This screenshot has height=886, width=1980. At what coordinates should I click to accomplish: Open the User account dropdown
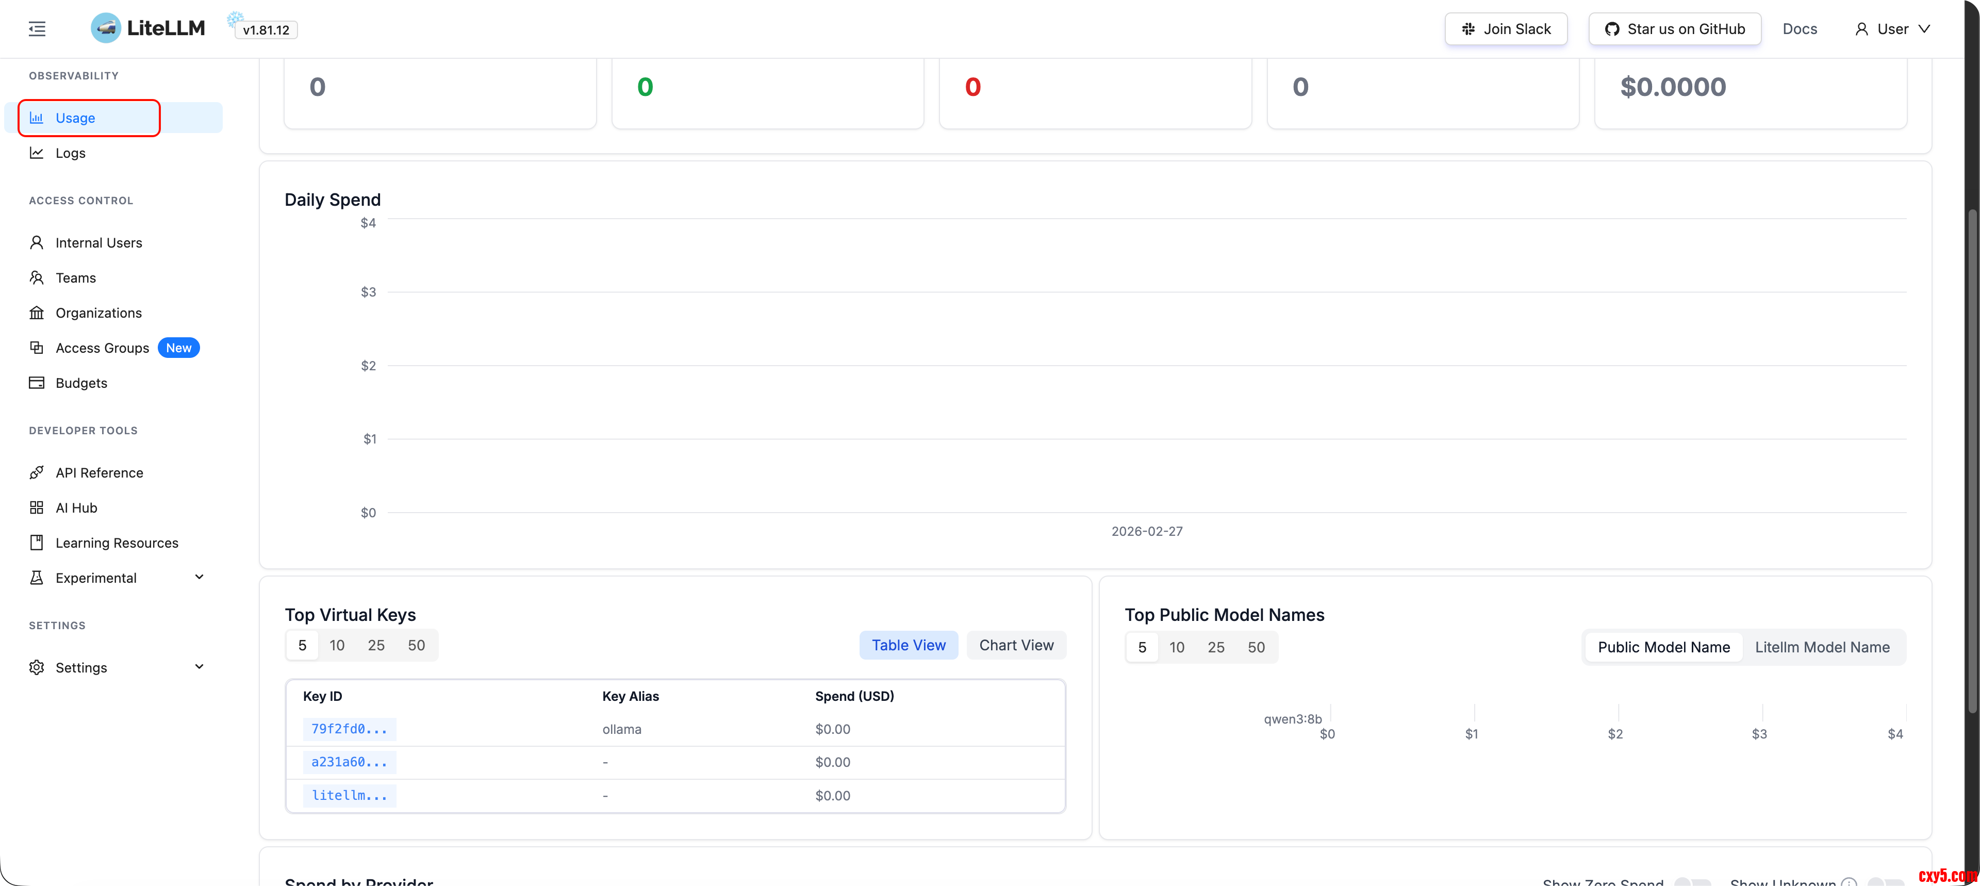(1892, 29)
